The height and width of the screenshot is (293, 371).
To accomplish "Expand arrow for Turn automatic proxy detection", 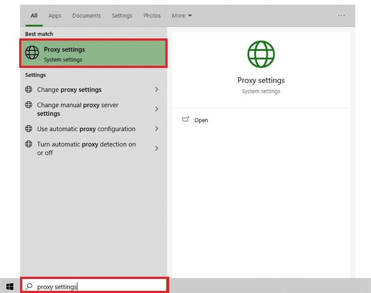I will coord(156,148).
